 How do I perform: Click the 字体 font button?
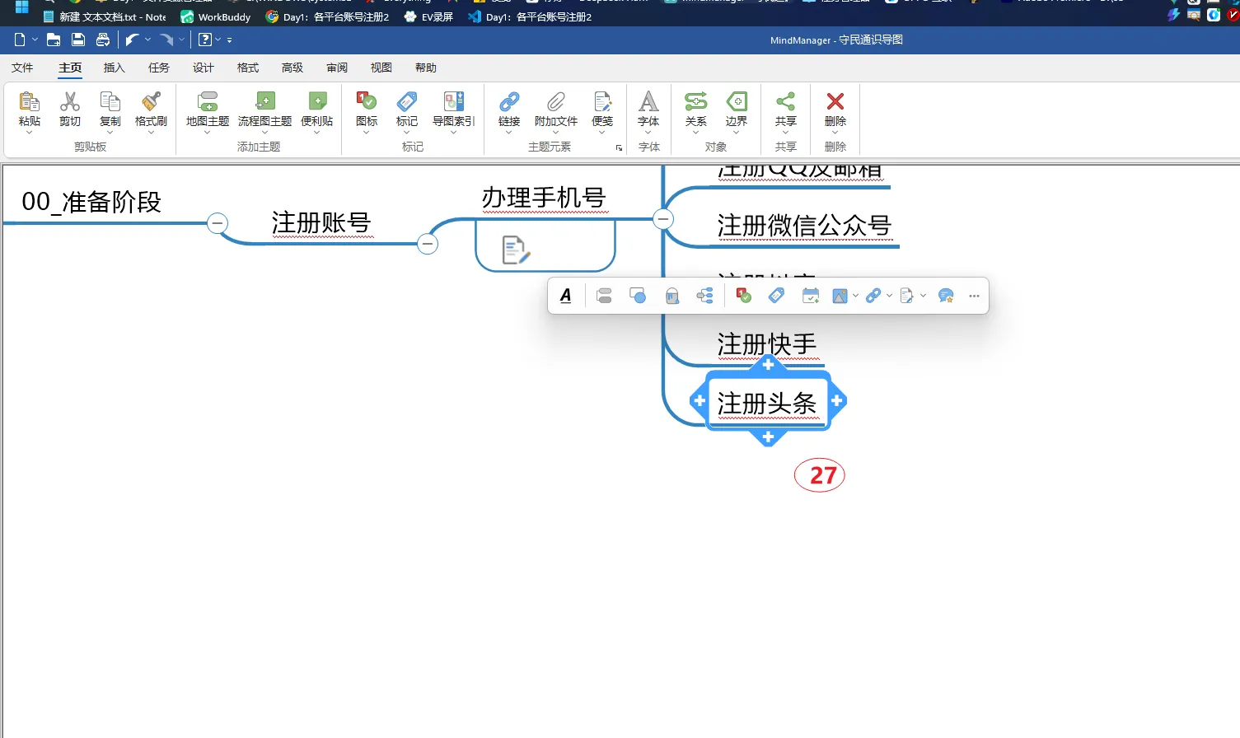[x=649, y=110]
